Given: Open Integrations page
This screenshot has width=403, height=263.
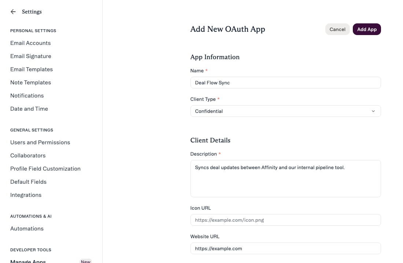Looking at the screenshot, I should tap(26, 195).
